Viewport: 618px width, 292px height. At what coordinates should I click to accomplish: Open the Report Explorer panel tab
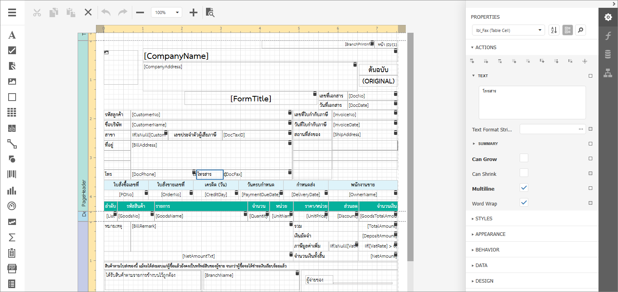click(608, 73)
